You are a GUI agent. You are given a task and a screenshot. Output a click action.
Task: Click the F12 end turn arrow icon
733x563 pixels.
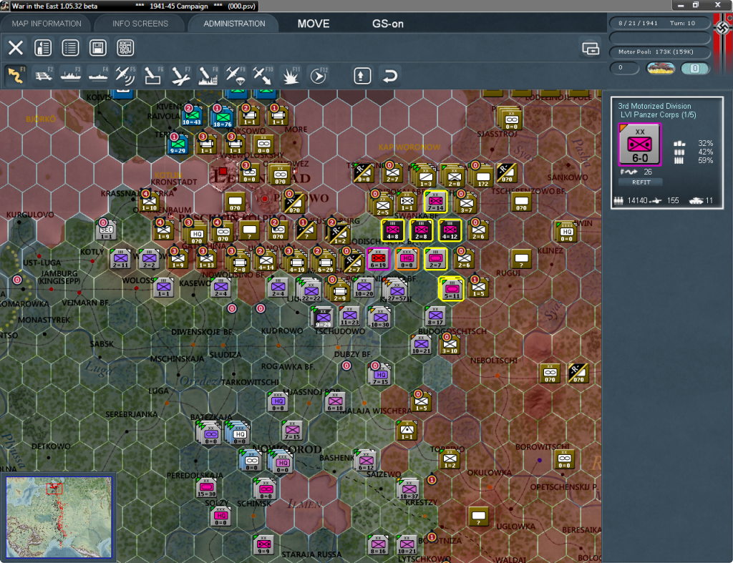pyautogui.click(x=319, y=76)
